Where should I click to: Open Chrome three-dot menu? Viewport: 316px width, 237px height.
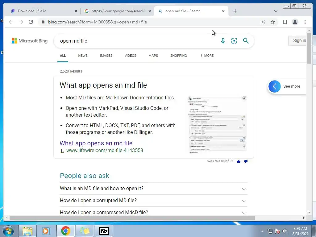pos(305,22)
